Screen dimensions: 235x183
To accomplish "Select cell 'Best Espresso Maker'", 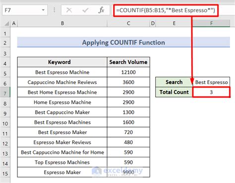I will pyautogui.click(x=62, y=132).
